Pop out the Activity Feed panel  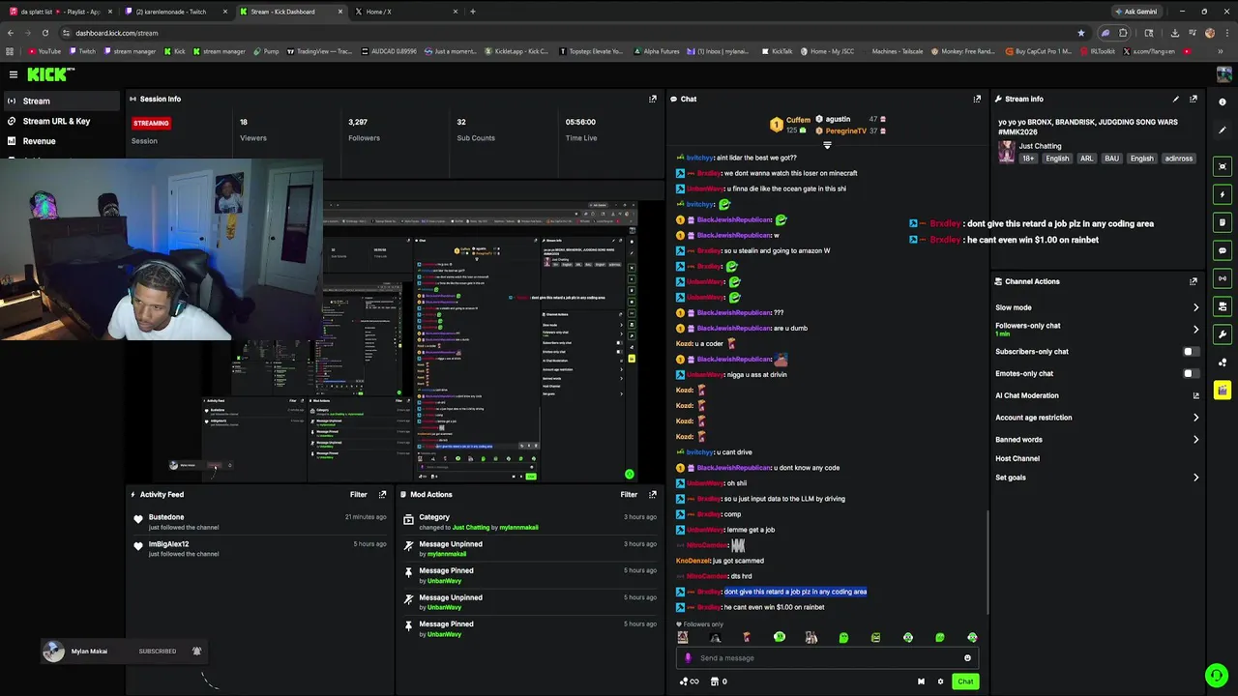click(x=382, y=494)
